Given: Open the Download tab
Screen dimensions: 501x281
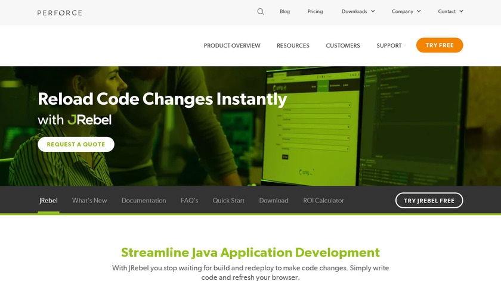Looking at the screenshot, I should 274,201.
